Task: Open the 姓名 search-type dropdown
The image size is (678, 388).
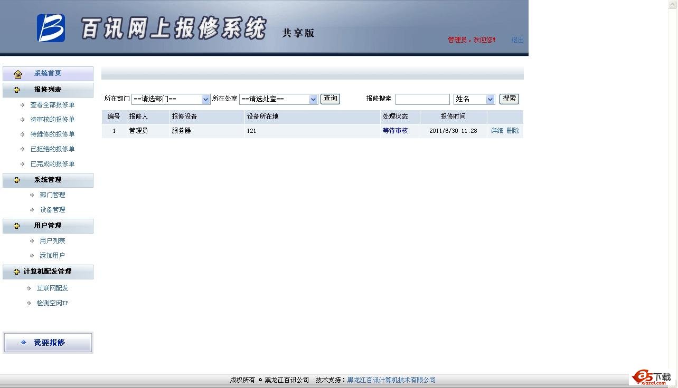Action: point(474,99)
